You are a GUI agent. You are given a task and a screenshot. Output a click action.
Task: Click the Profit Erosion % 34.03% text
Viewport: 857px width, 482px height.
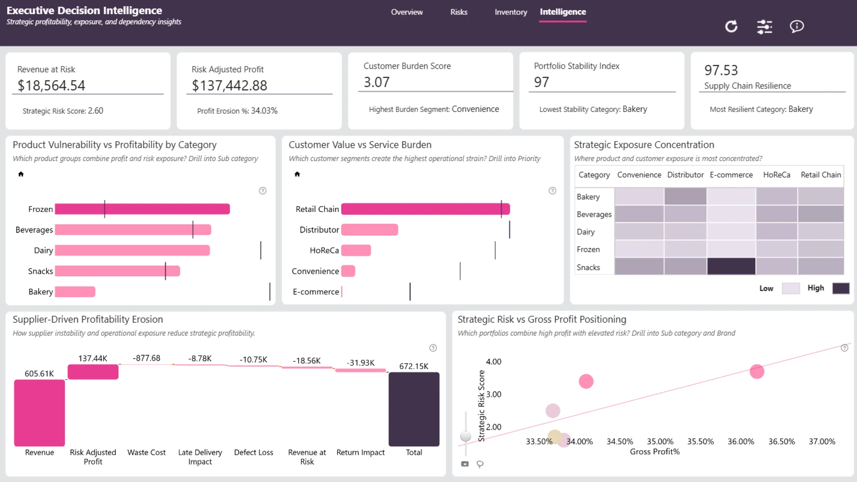pyautogui.click(x=237, y=111)
